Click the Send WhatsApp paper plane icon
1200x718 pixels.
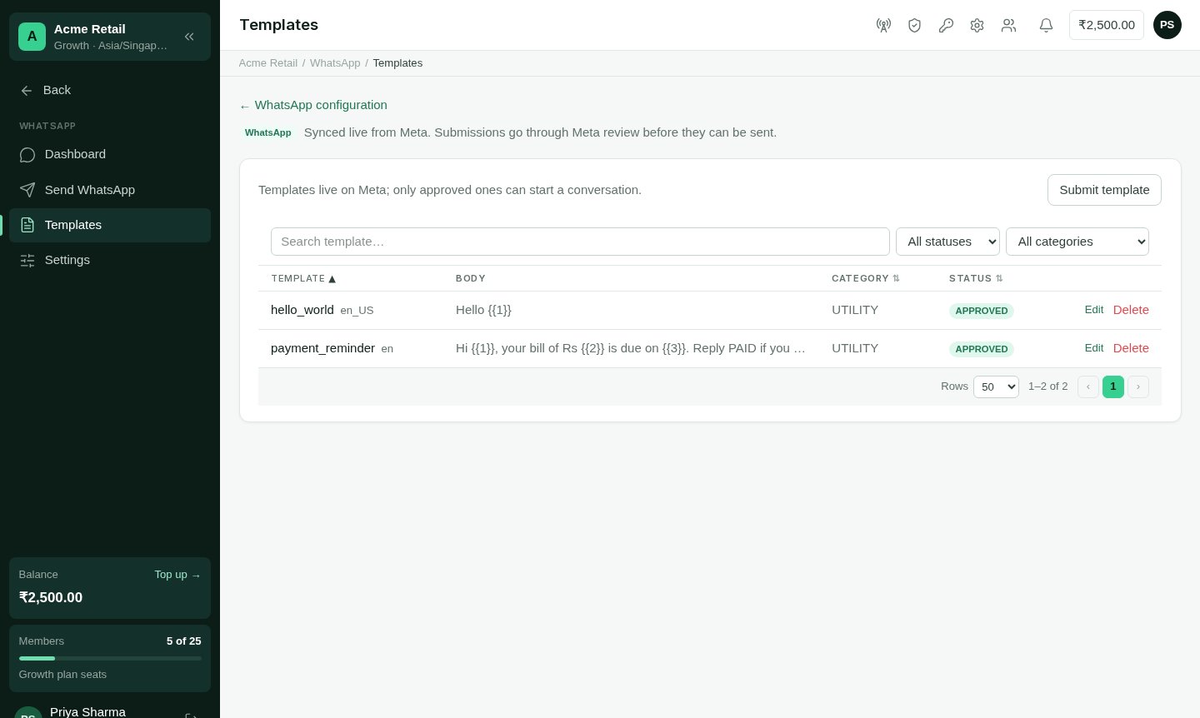(27, 190)
